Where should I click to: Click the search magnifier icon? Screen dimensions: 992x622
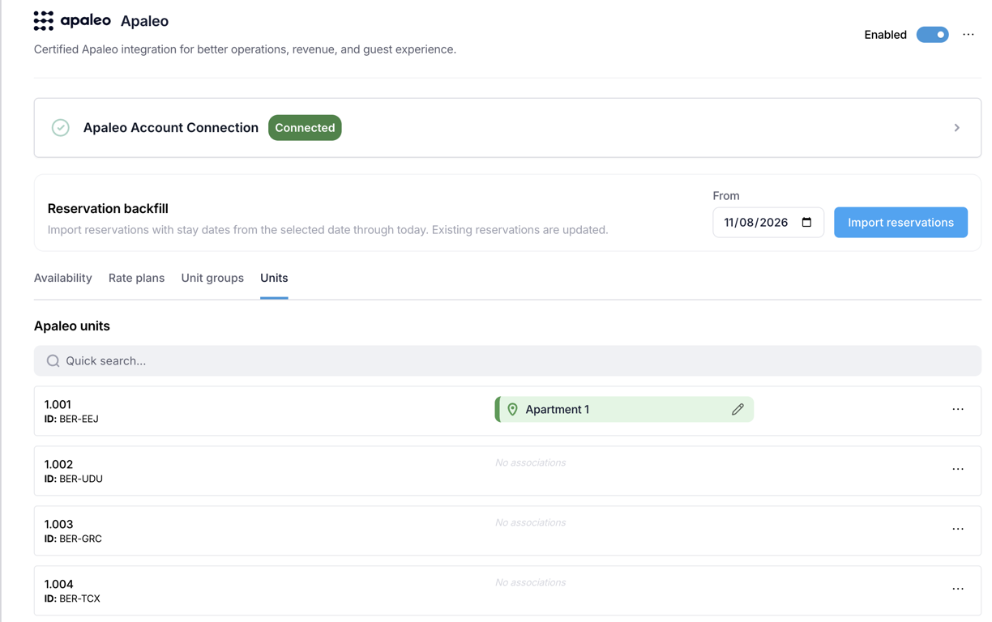[x=53, y=361]
